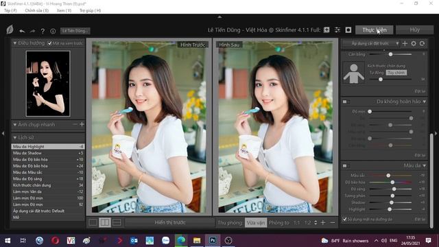The height and width of the screenshot is (247, 439).
Task: Open Windows Start menu
Action: (x=8, y=241)
